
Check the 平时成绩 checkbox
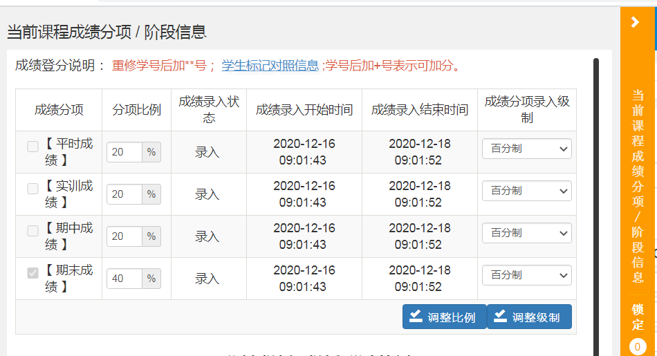click(33, 147)
